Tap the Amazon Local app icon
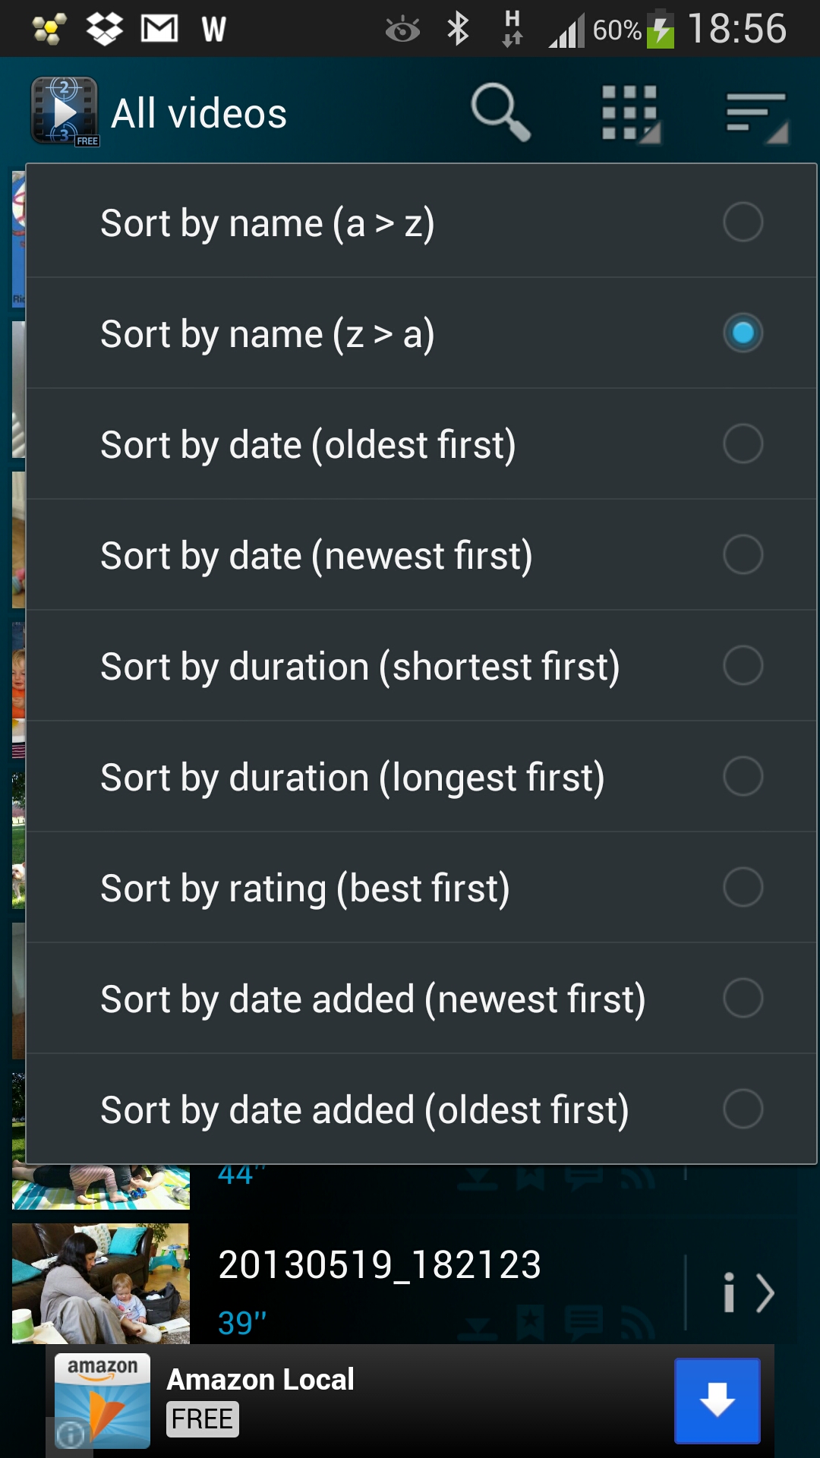This screenshot has width=820, height=1458. pyautogui.click(x=102, y=1400)
